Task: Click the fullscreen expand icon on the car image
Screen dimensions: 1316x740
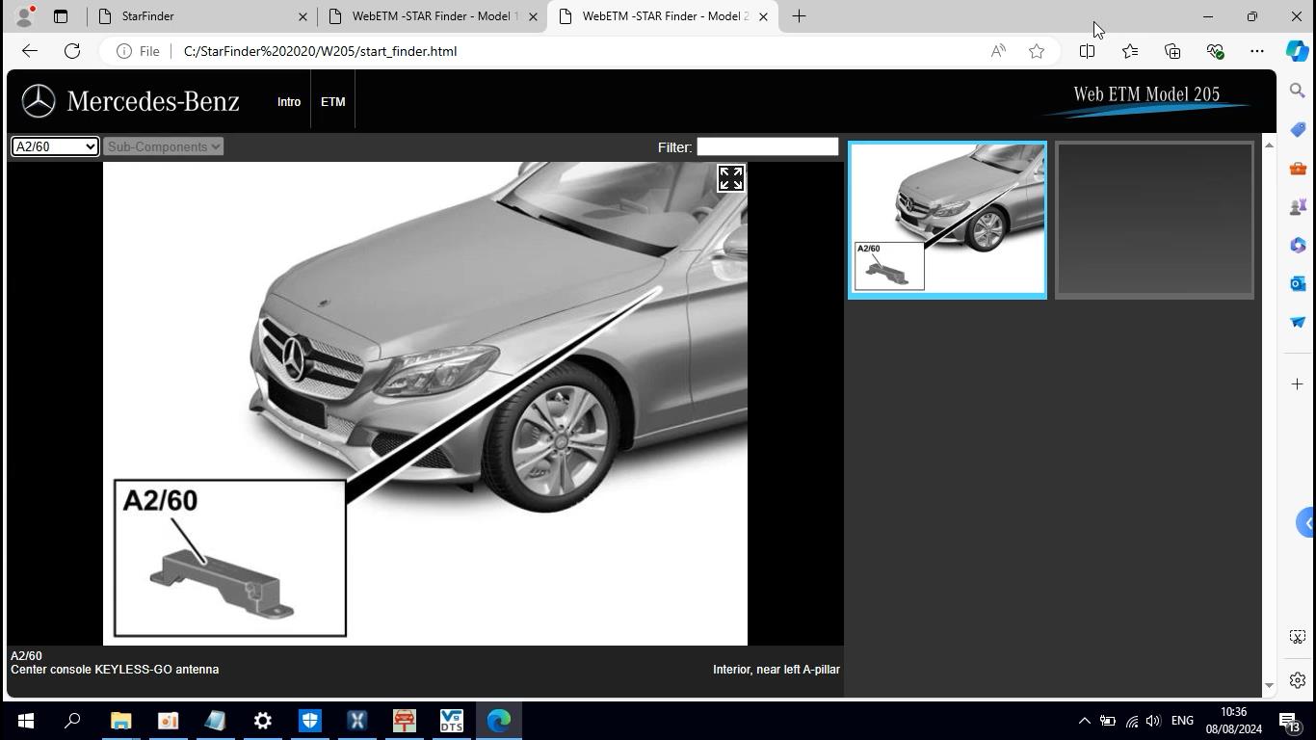Action: coord(730,178)
